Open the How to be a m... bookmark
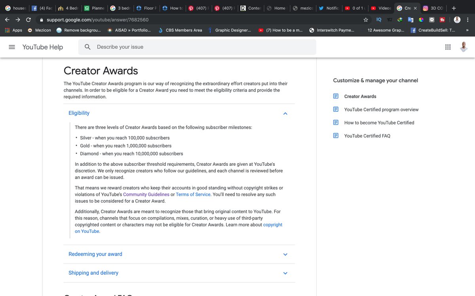This screenshot has height=296, width=475. pos(280,30)
